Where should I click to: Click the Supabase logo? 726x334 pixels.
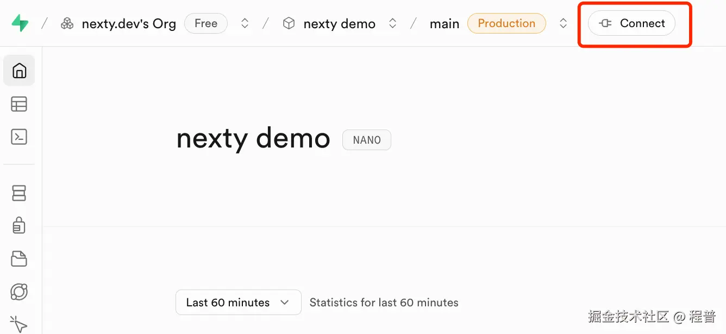[20, 23]
